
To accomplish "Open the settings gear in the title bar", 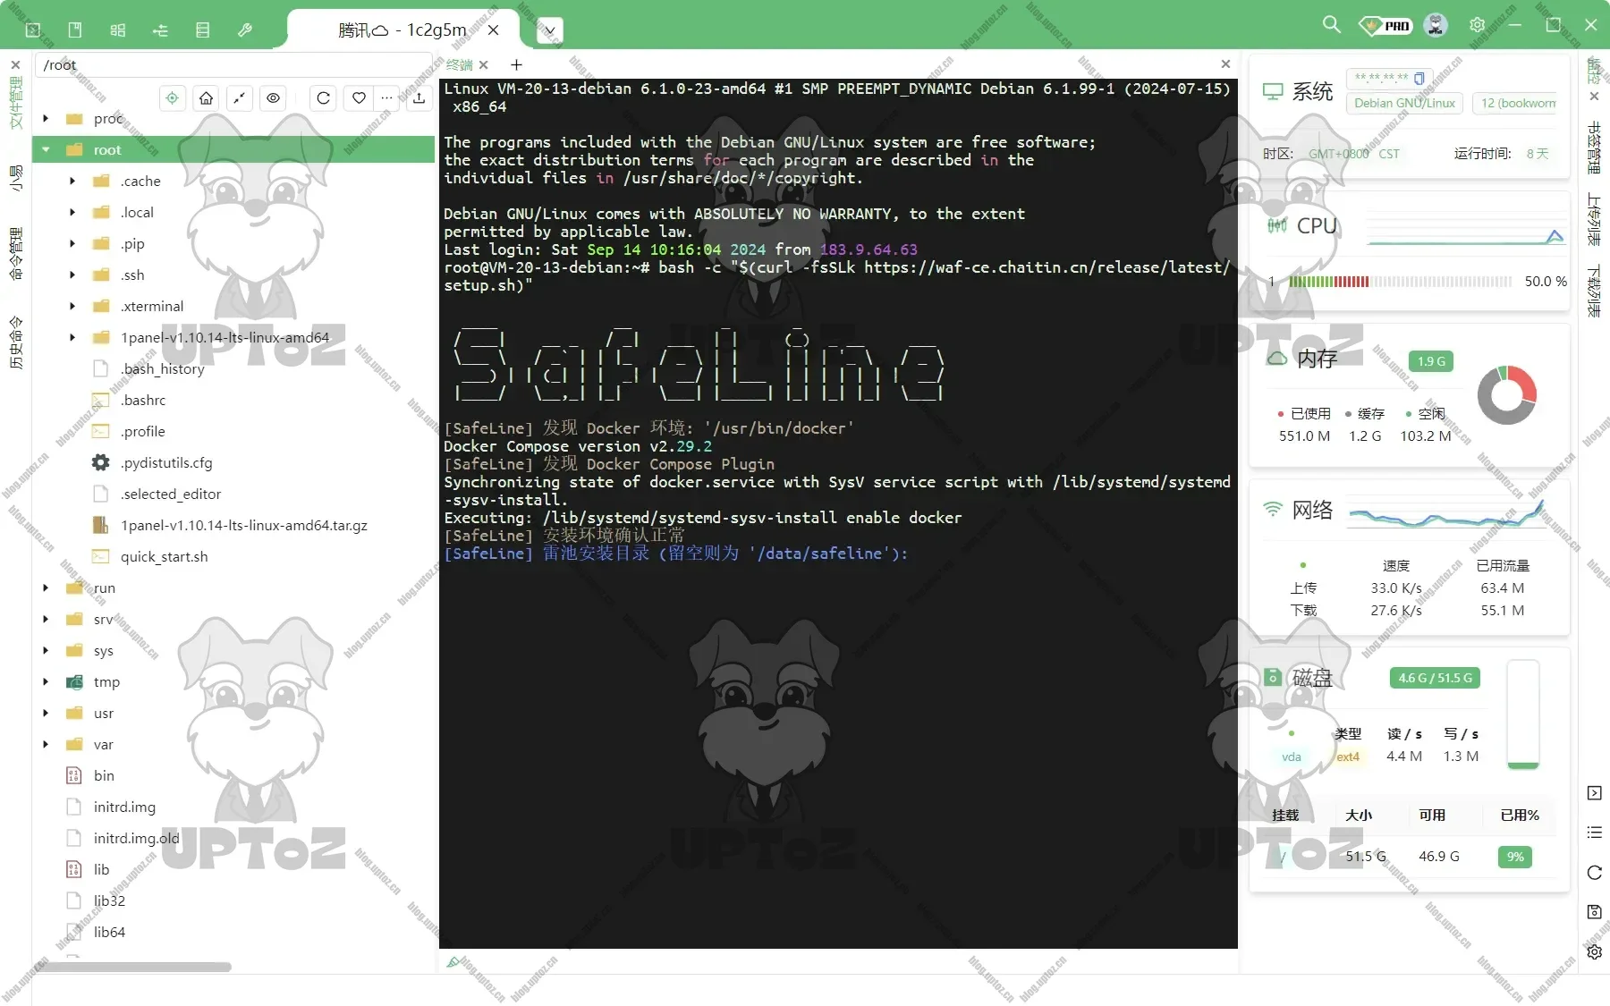I will tap(1477, 25).
